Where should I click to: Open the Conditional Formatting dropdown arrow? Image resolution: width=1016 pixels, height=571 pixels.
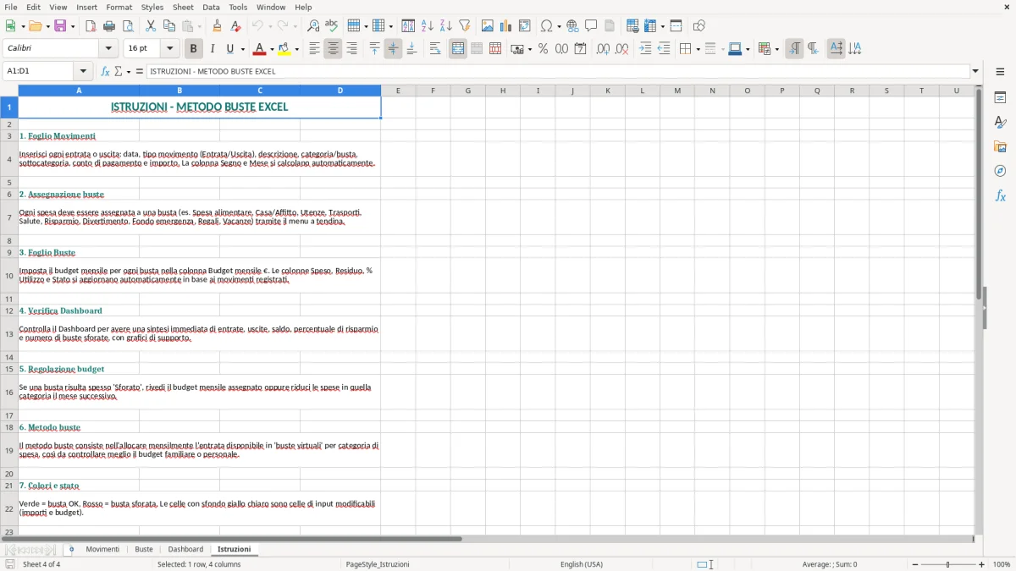click(x=776, y=49)
